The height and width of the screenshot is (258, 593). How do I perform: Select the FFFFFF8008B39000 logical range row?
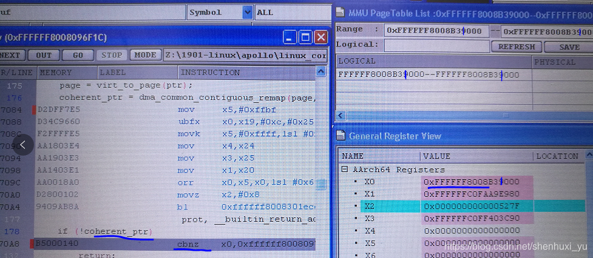433,74
